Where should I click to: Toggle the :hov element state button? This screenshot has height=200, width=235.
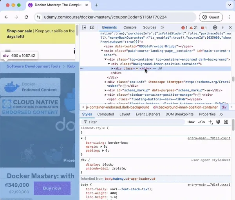coord(191,122)
